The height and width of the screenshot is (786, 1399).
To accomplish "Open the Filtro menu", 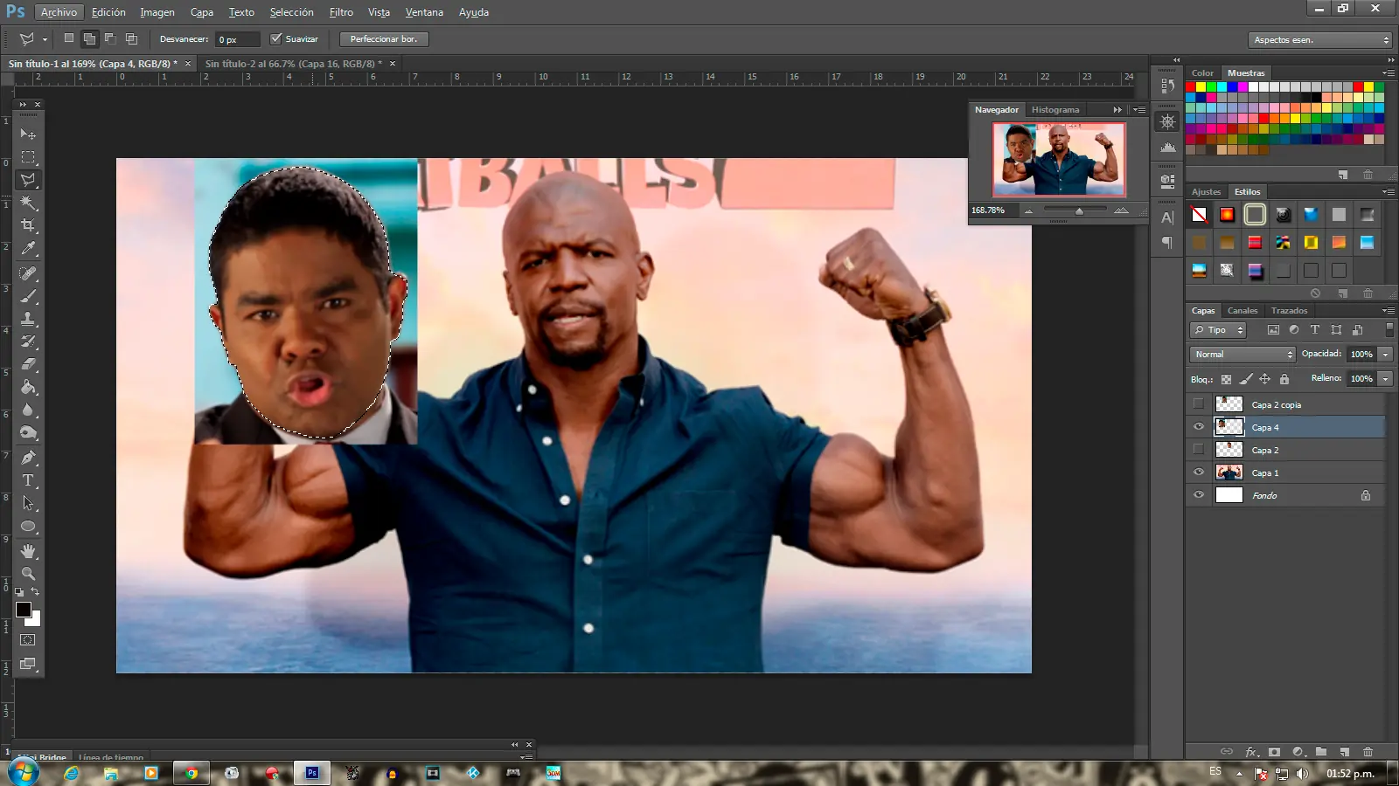I will pos(341,12).
